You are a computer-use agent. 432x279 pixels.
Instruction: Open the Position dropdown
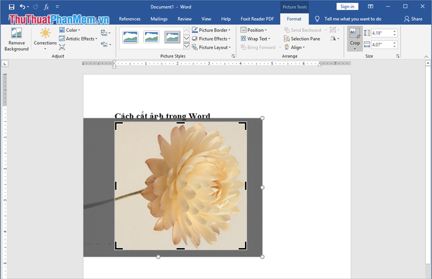(254, 30)
